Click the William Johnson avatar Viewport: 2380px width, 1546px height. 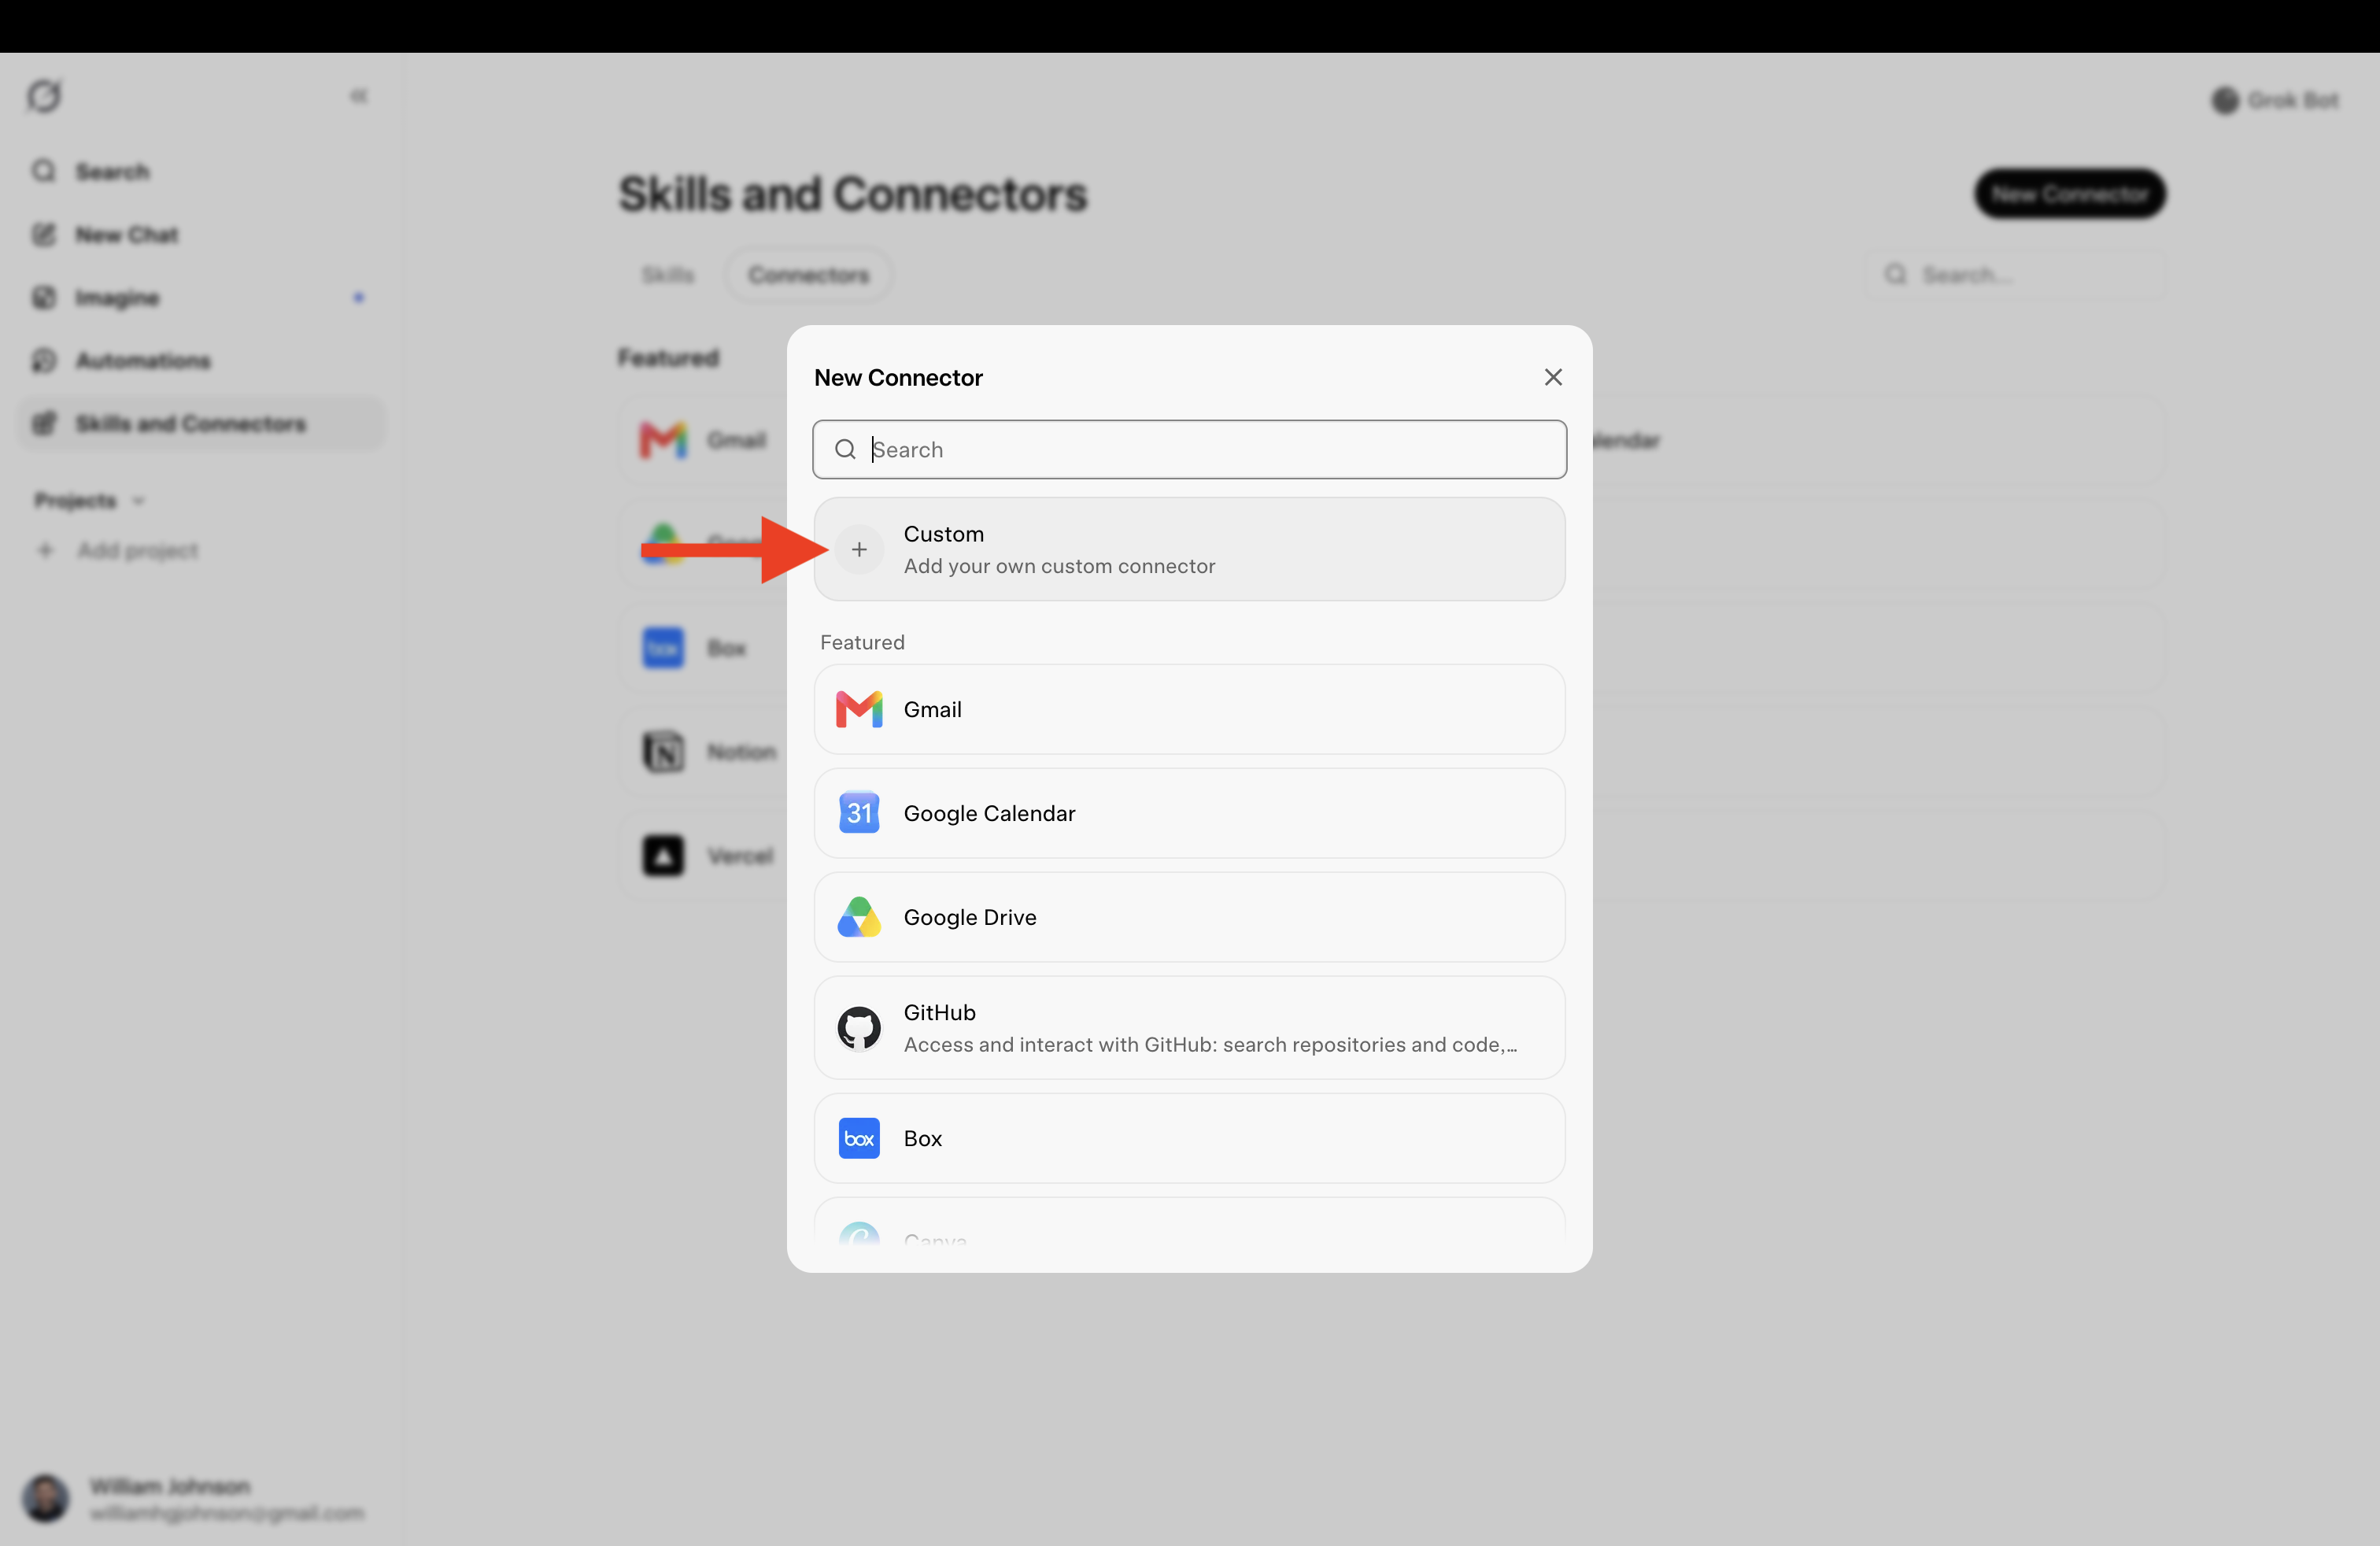pos(46,1498)
